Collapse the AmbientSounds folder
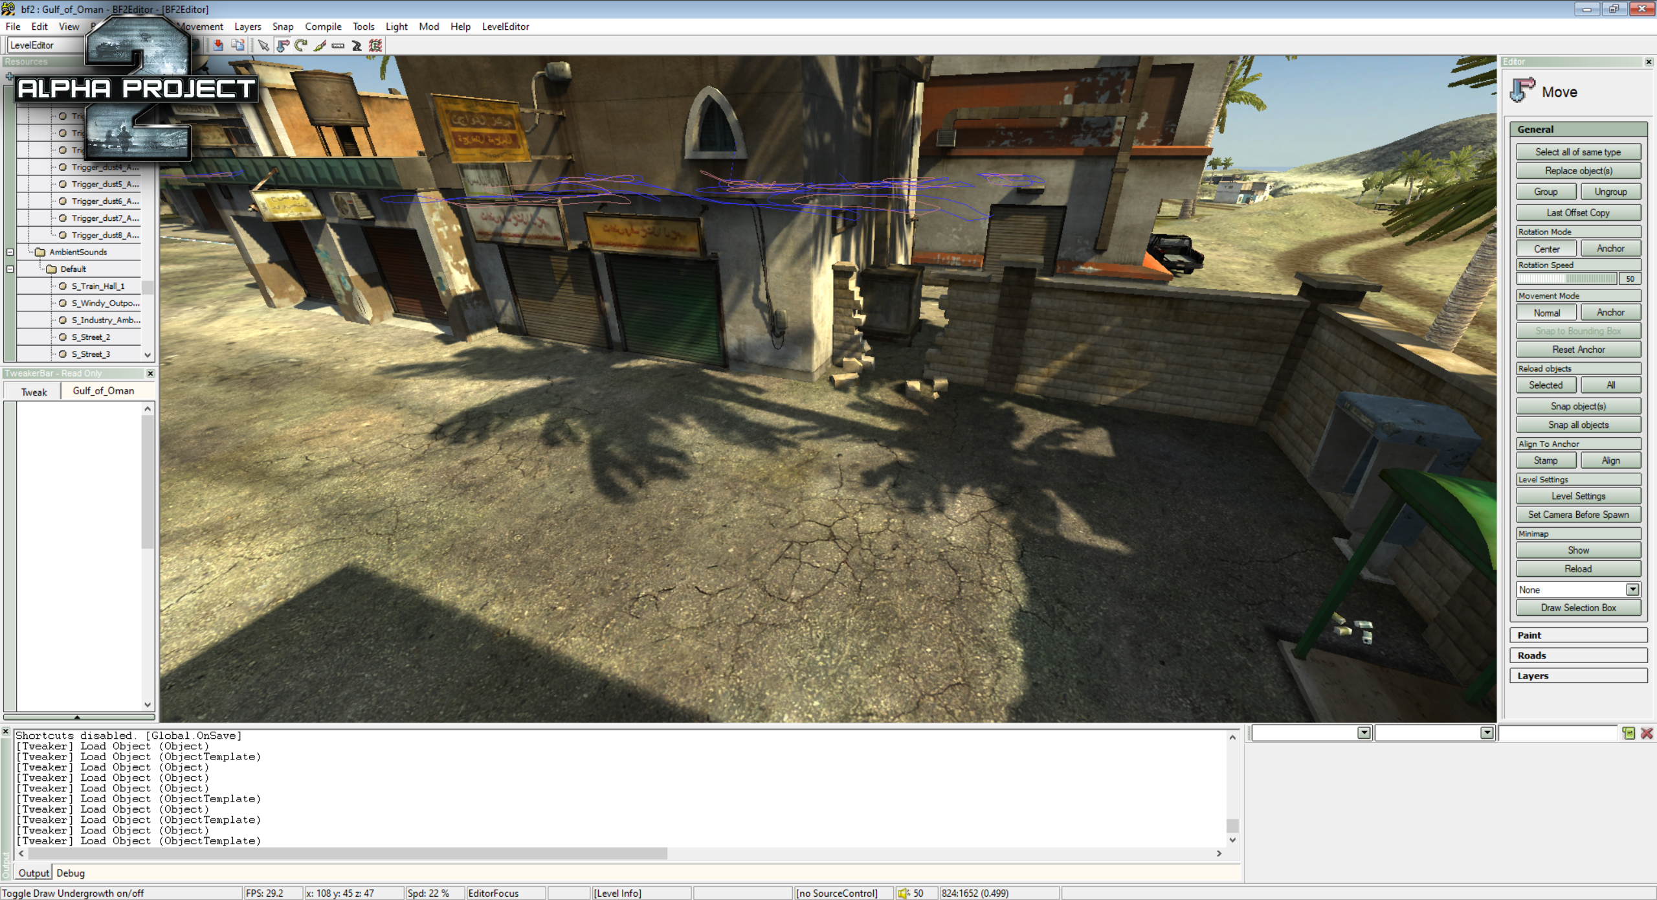 coord(10,252)
